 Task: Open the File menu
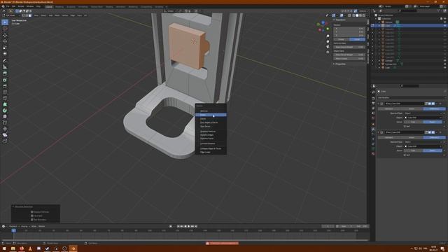click(8, 6)
